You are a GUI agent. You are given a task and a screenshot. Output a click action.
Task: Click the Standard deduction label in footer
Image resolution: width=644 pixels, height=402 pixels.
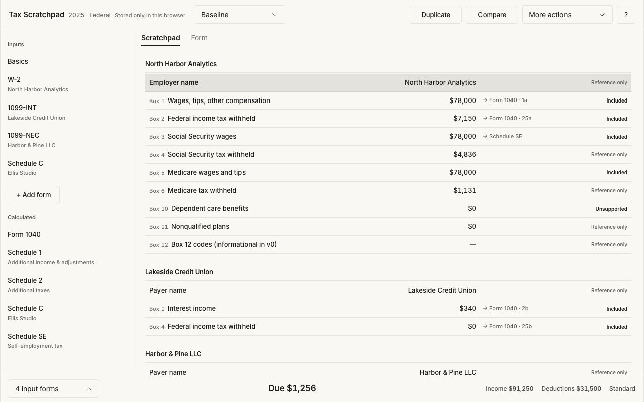[x=622, y=389]
